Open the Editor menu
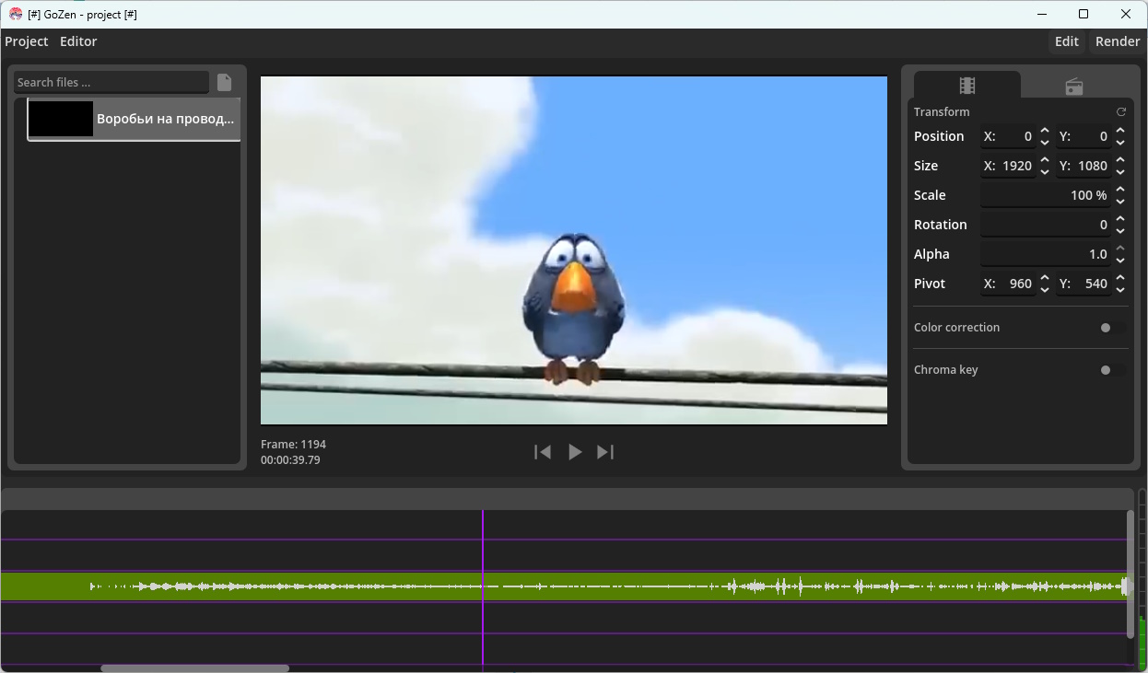This screenshot has width=1148, height=673. click(x=78, y=41)
